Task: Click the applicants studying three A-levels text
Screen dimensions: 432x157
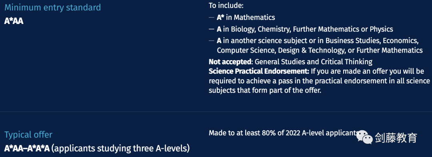Action: [x=121, y=149]
